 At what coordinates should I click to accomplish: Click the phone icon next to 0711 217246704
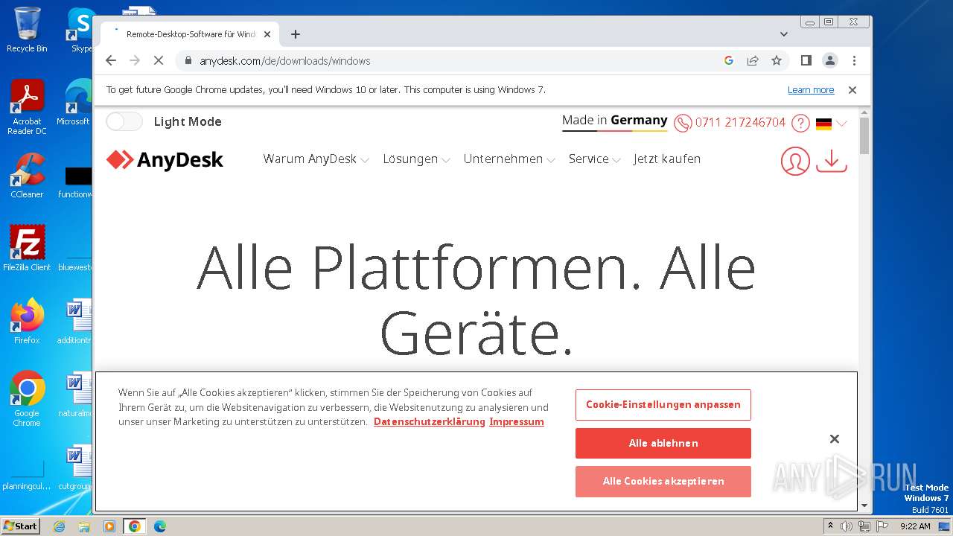683,123
